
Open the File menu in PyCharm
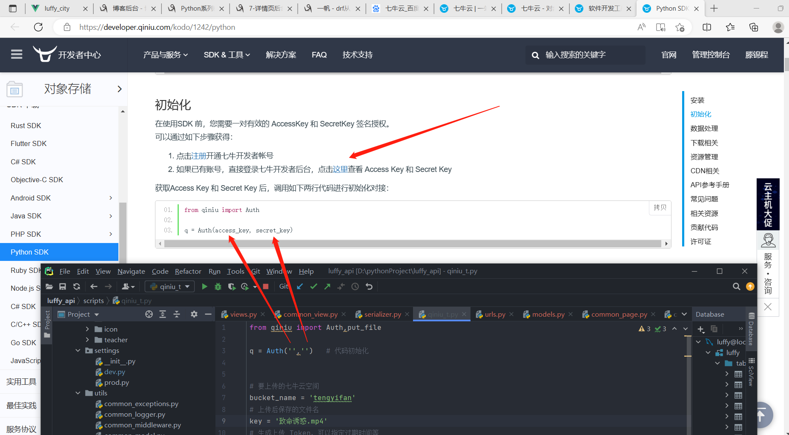[65, 271]
